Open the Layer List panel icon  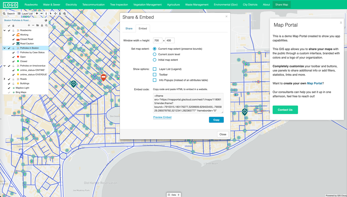[19, 13]
